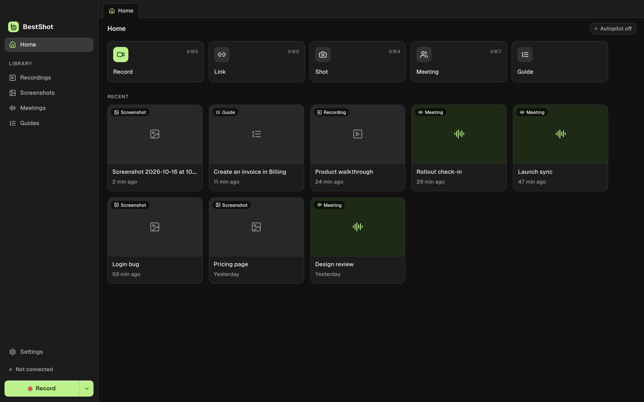Click the "Login bug" title text
The height and width of the screenshot is (402, 644).
coord(125,264)
